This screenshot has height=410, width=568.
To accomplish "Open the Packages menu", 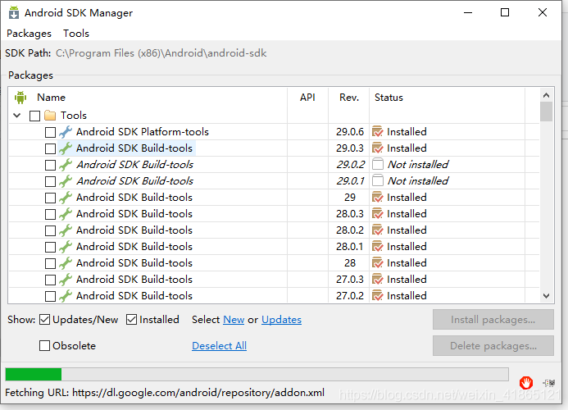I will (x=29, y=34).
